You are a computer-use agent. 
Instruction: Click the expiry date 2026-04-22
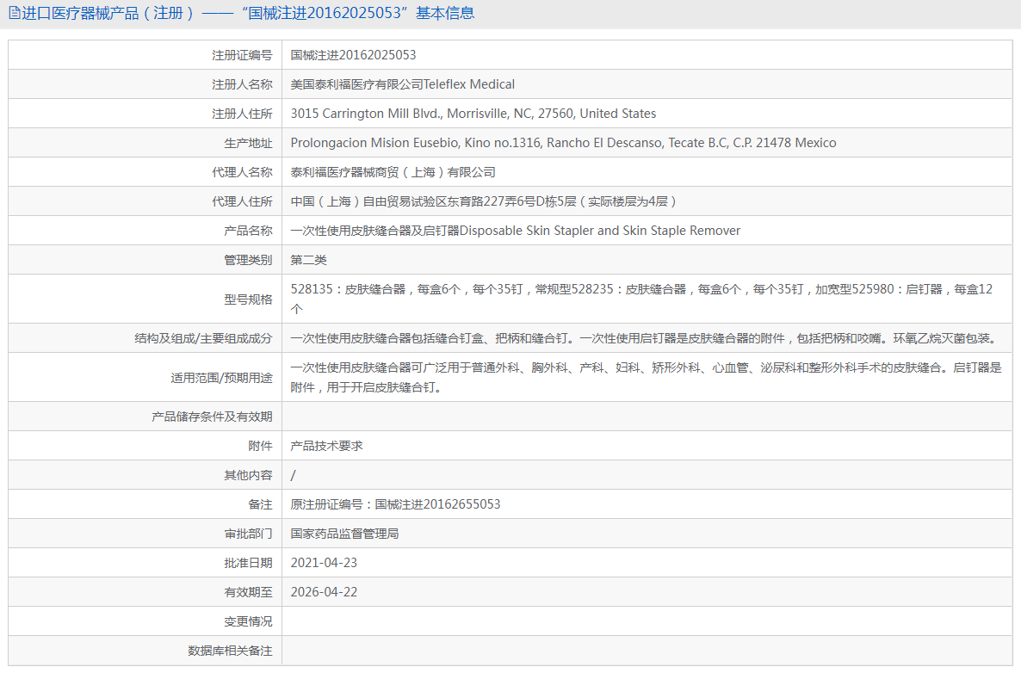coord(324,593)
